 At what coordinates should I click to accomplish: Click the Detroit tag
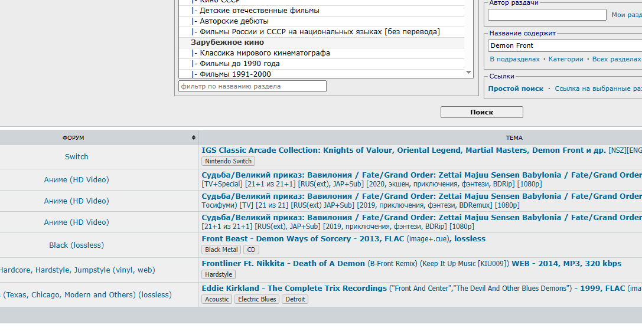pyautogui.click(x=295, y=299)
